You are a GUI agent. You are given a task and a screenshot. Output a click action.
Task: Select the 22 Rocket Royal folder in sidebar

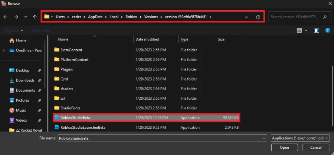[x=26, y=130]
